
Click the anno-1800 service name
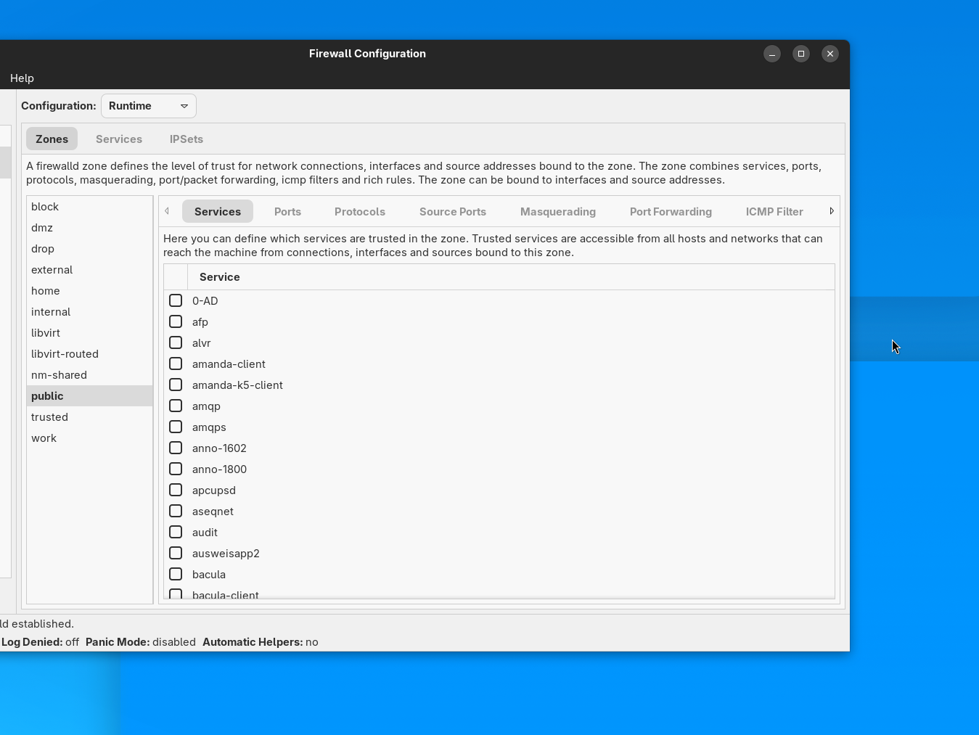click(219, 469)
